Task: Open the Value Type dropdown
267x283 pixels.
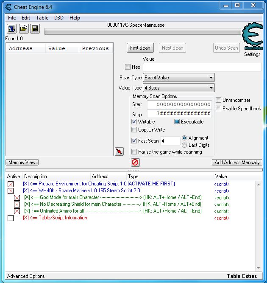Action: [x=179, y=88]
